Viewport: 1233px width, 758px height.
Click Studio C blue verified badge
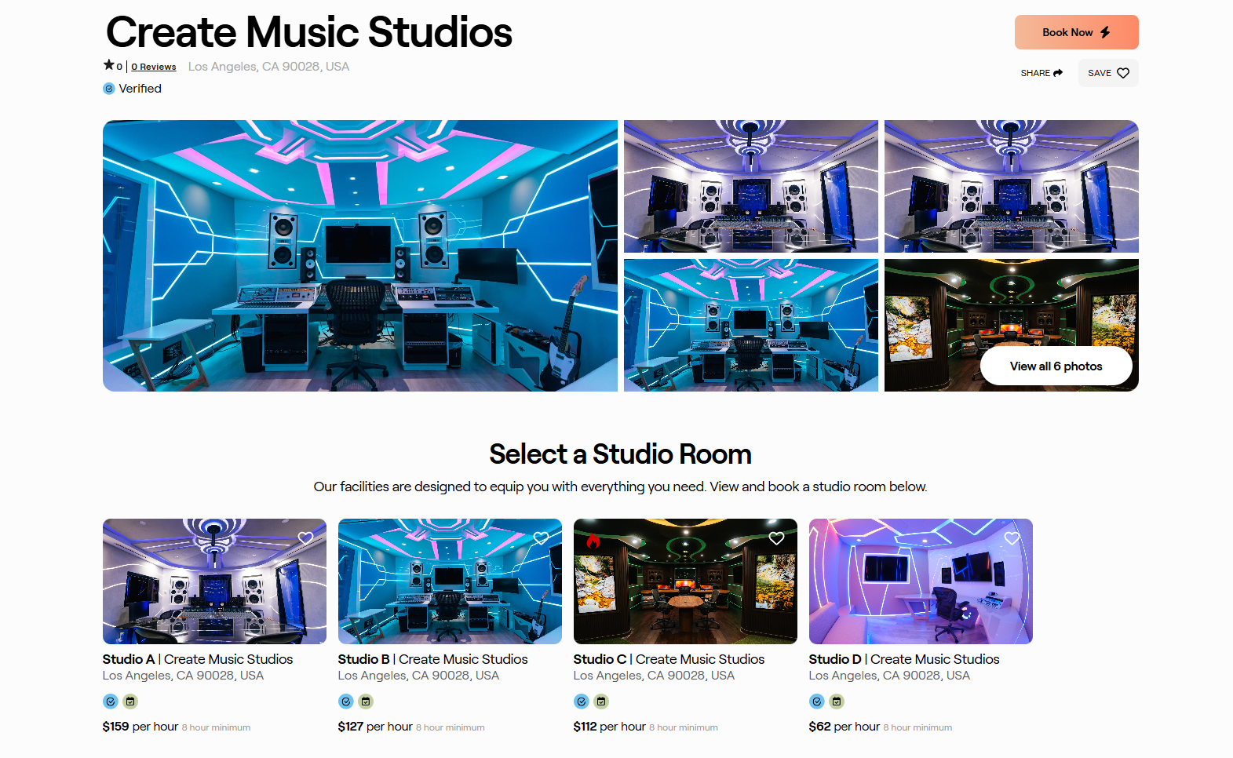click(582, 702)
